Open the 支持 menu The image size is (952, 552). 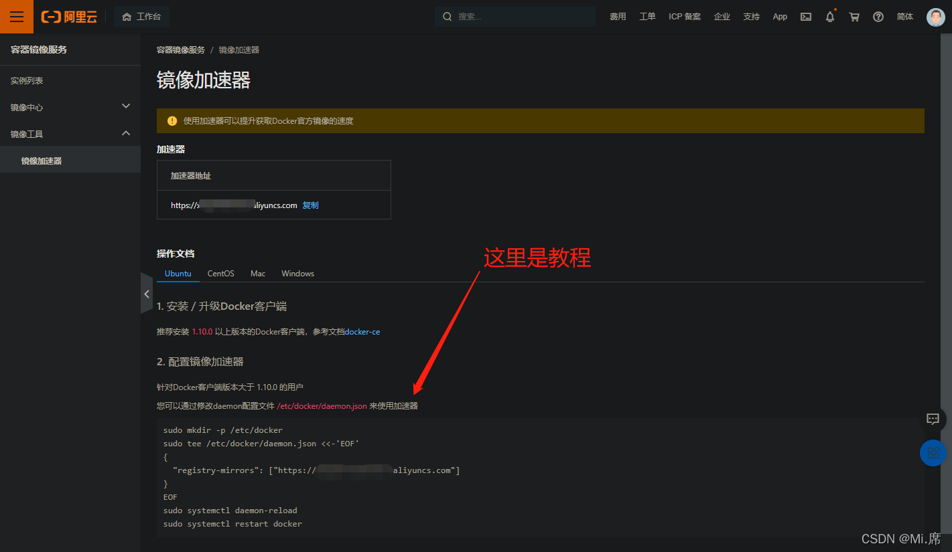pos(752,17)
